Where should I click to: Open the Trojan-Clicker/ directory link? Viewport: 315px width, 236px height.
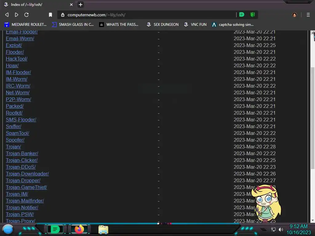coord(22,160)
